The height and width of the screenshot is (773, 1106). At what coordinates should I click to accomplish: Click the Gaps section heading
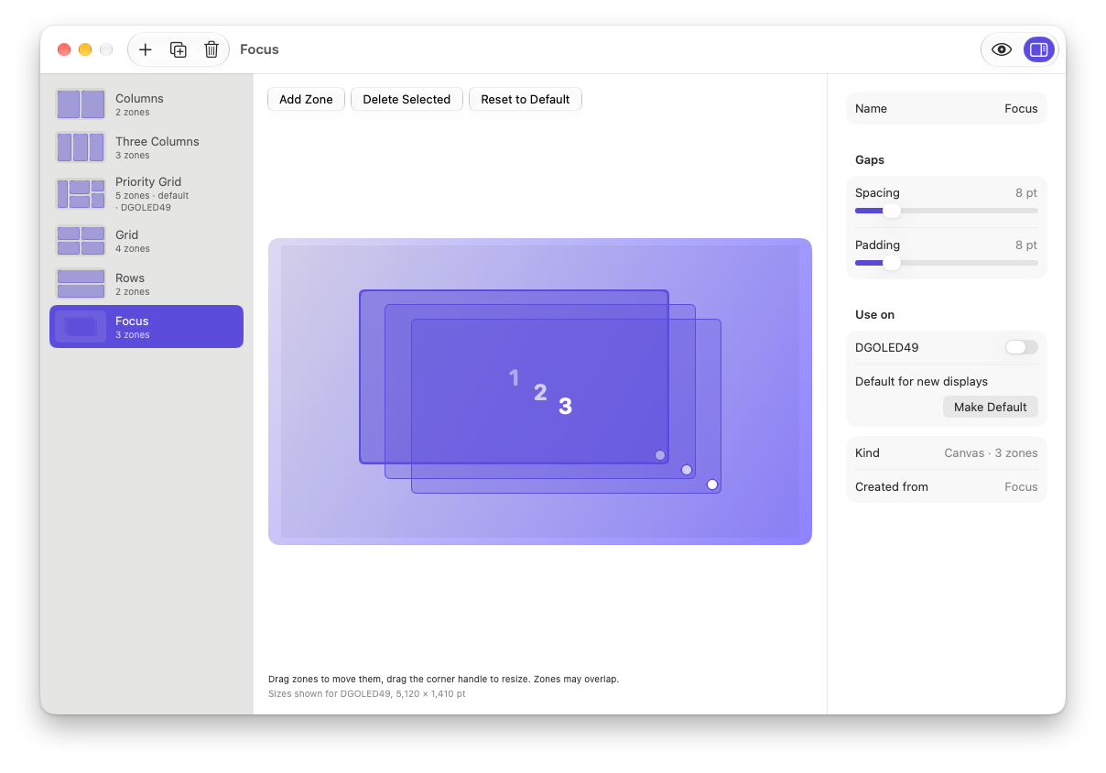870,159
